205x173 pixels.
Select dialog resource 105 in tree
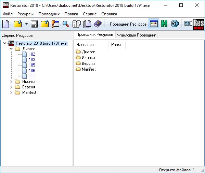(32, 65)
